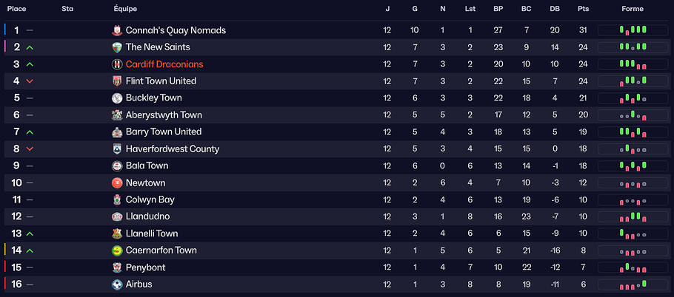The width and height of the screenshot is (674, 297).
Task: Sort standings by Équipe column header
Action: (x=125, y=9)
